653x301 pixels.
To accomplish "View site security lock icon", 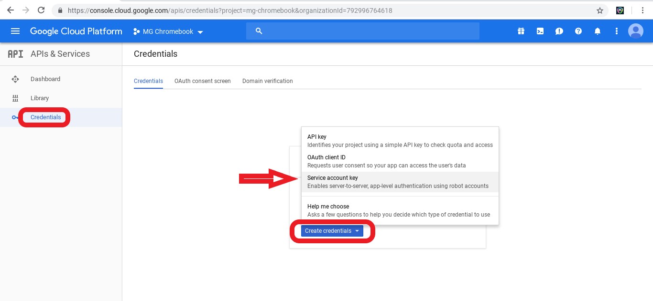I will point(60,10).
